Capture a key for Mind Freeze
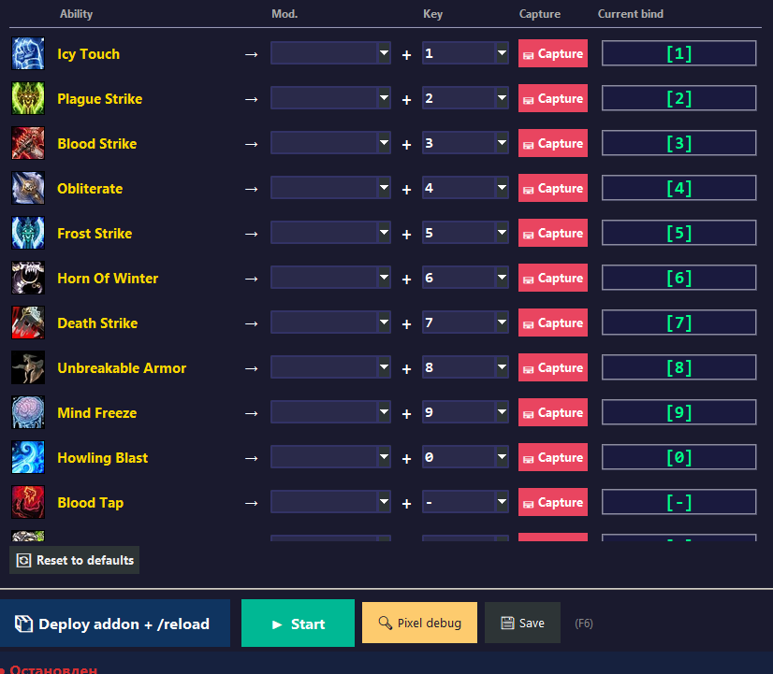 [553, 412]
